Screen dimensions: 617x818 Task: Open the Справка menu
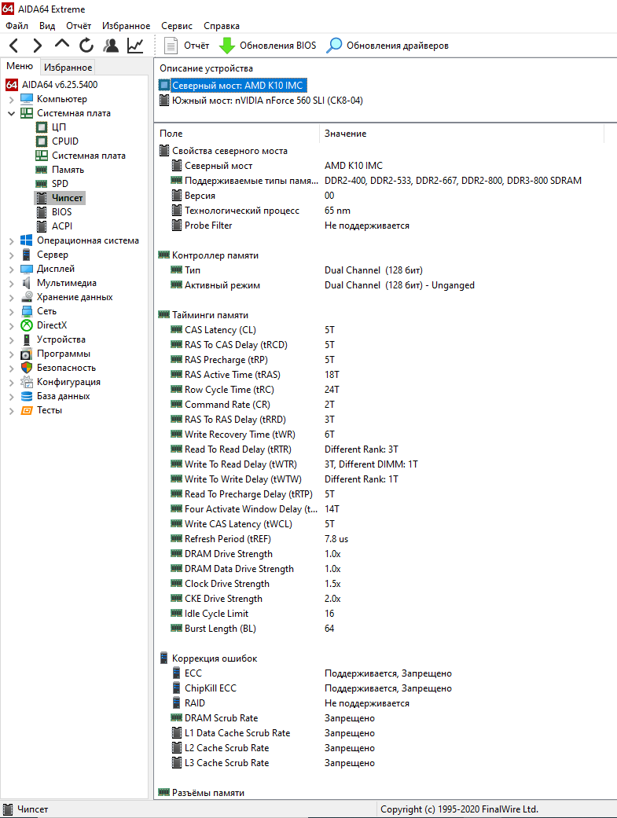(x=222, y=26)
